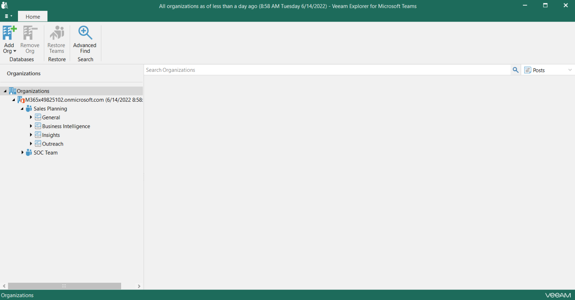
Task: Expand the Business Intelligence channel
Action: (31, 126)
